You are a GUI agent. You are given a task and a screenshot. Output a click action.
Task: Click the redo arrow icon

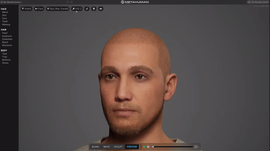71,2
